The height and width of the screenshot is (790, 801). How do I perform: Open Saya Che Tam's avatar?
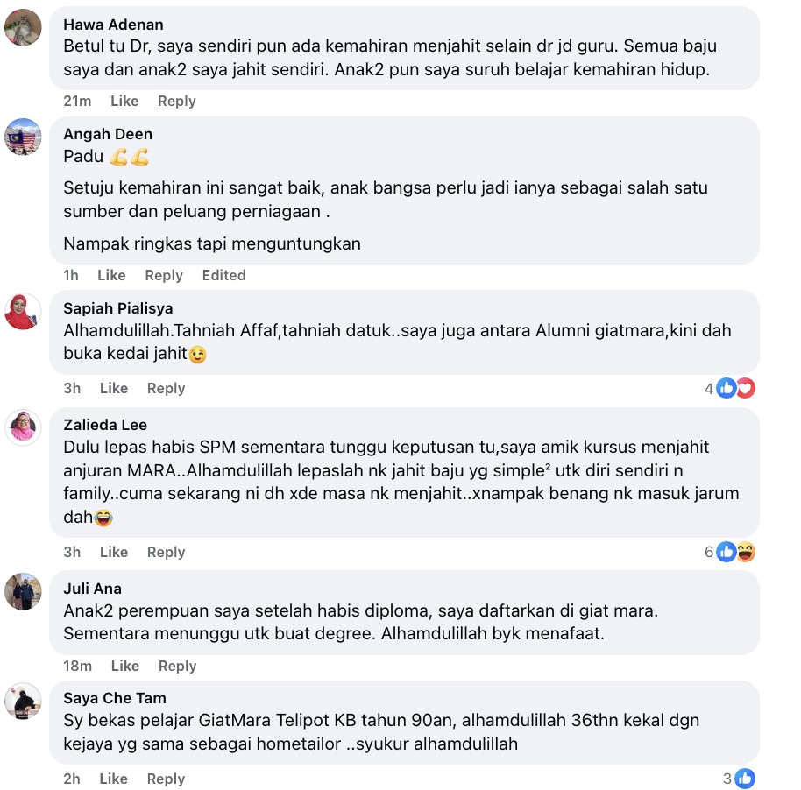click(23, 702)
